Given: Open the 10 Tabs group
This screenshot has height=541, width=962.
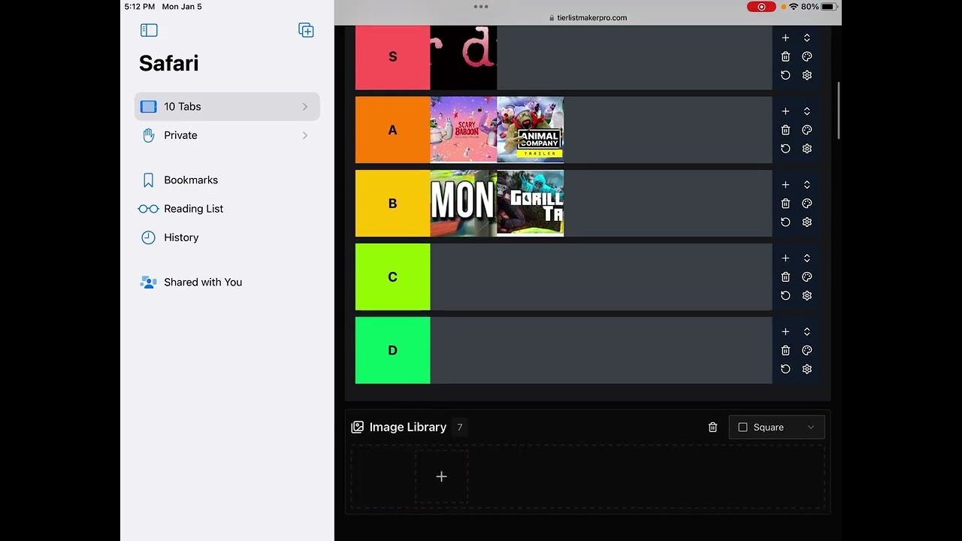Looking at the screenshot, I should (x=227, y=107).
